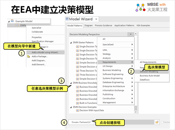Click the browse folder icon beside Create Pattern
This screenshot has height=130, width=175.
157,122
